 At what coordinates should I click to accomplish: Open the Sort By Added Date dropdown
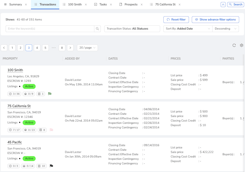(x=187, y=29)
